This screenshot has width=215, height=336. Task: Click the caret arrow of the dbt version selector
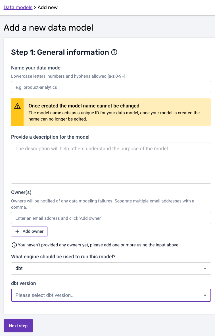205,295
